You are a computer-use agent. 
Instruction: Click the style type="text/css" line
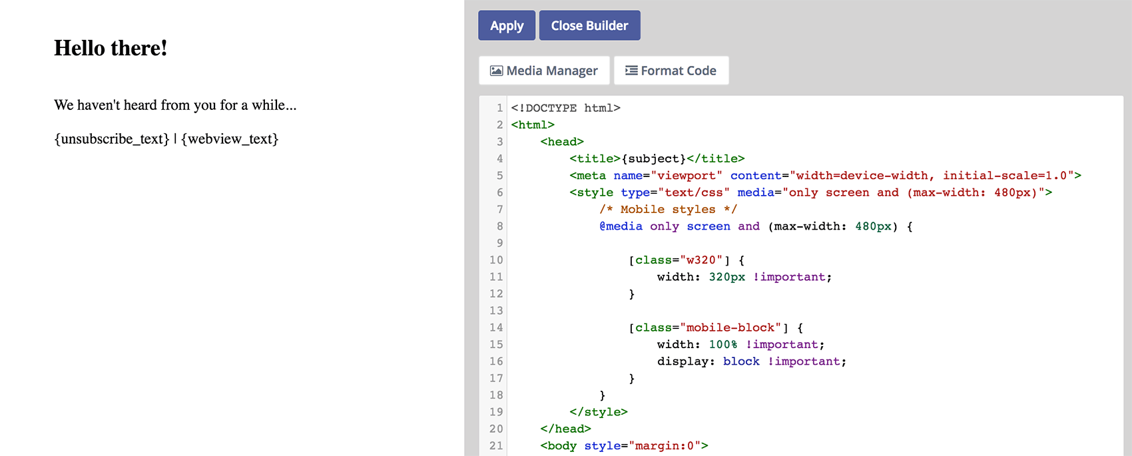click(x=811, y=192)
